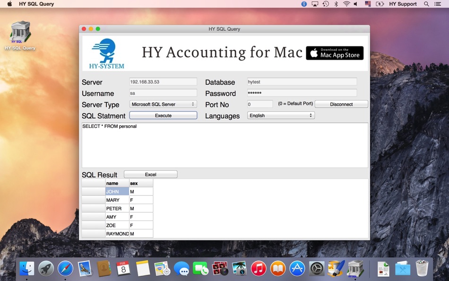Open the HY SQL Query menu bar item
The width and height of the screenshot is (449, 281).
[x=36, y=4]
